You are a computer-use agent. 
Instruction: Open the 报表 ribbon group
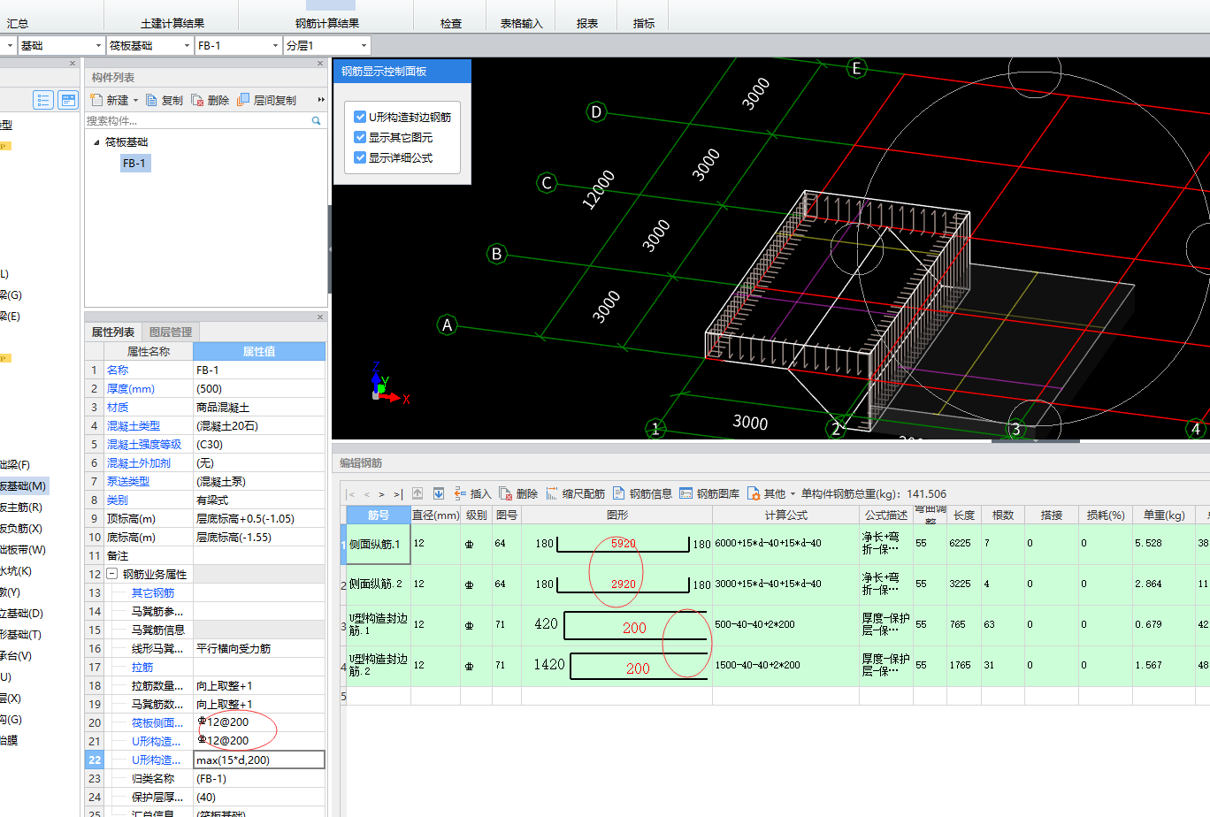587,23
